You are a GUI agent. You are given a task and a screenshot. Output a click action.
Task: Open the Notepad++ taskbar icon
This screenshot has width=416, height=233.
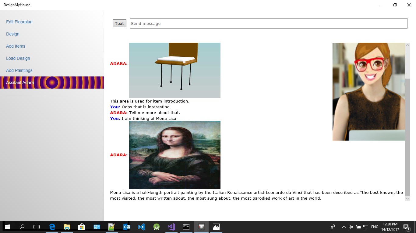coord(112,227)
